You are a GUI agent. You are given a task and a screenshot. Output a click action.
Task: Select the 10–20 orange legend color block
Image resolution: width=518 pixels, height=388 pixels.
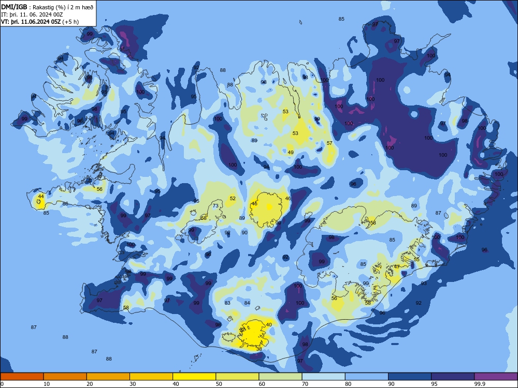(65, 377)
